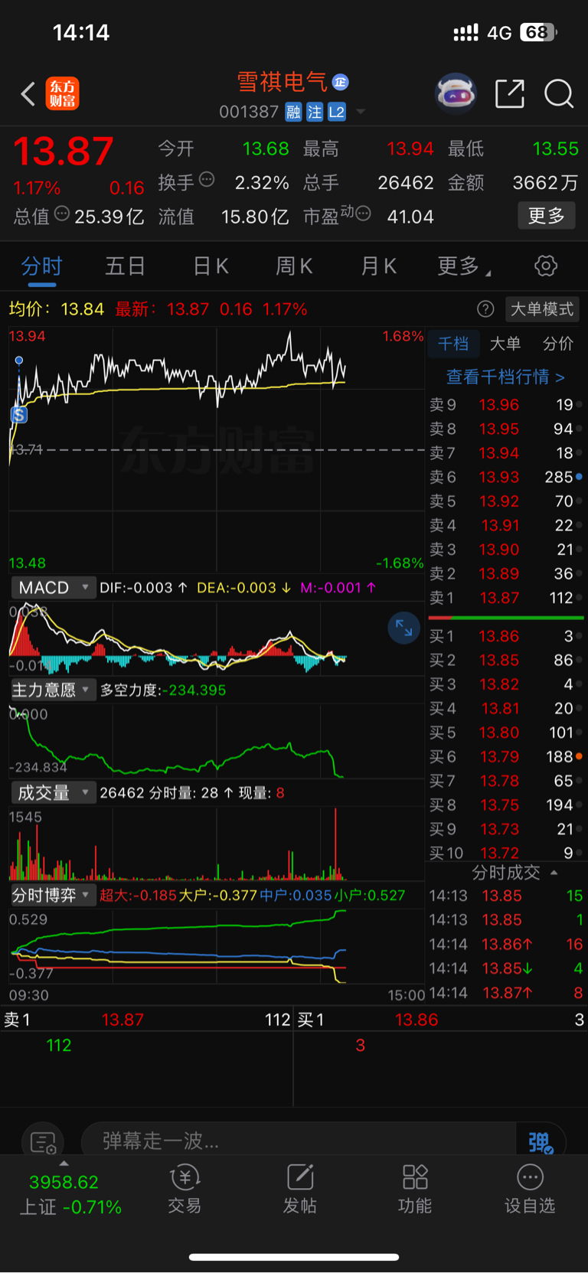The height and width of the screenshot is (1273, 588).
Task: Open 查看千档行情 link
Action: 505,377
